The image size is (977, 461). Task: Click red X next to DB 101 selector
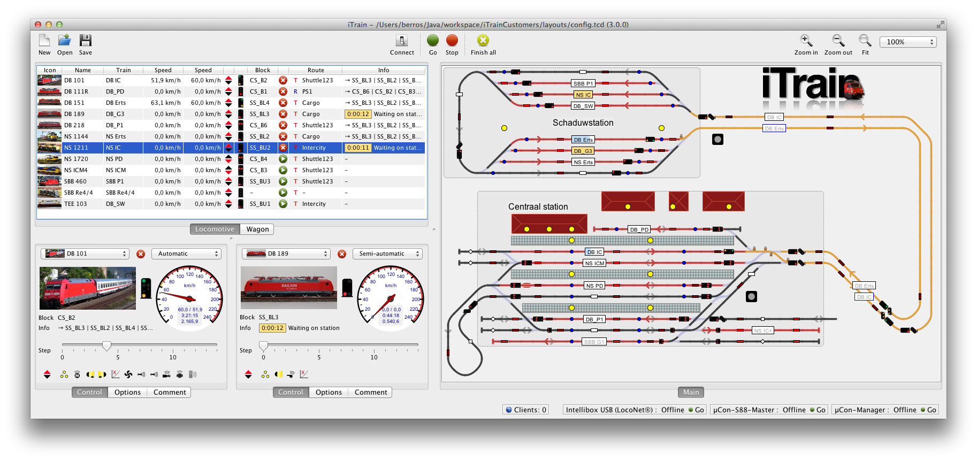141,254
